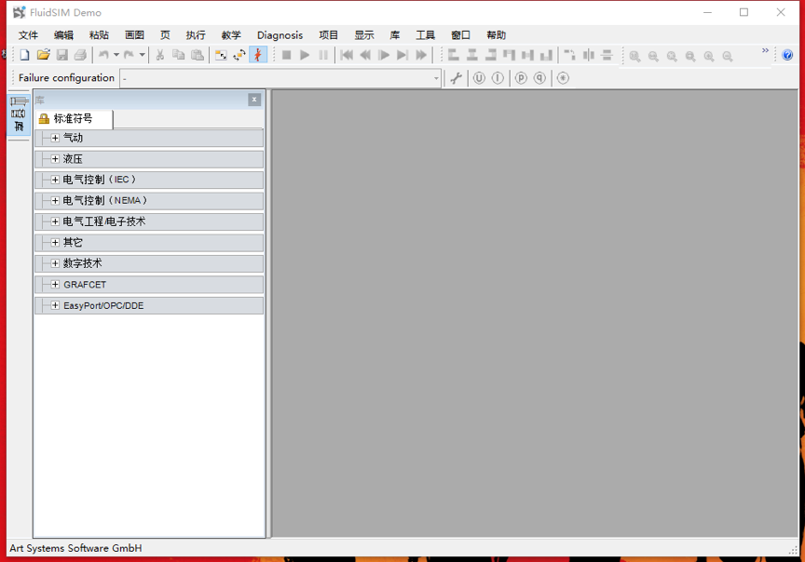Screen dimensions: 805x562
Task: Open help via blue question mark icon
Action: [x=788, y=56]
